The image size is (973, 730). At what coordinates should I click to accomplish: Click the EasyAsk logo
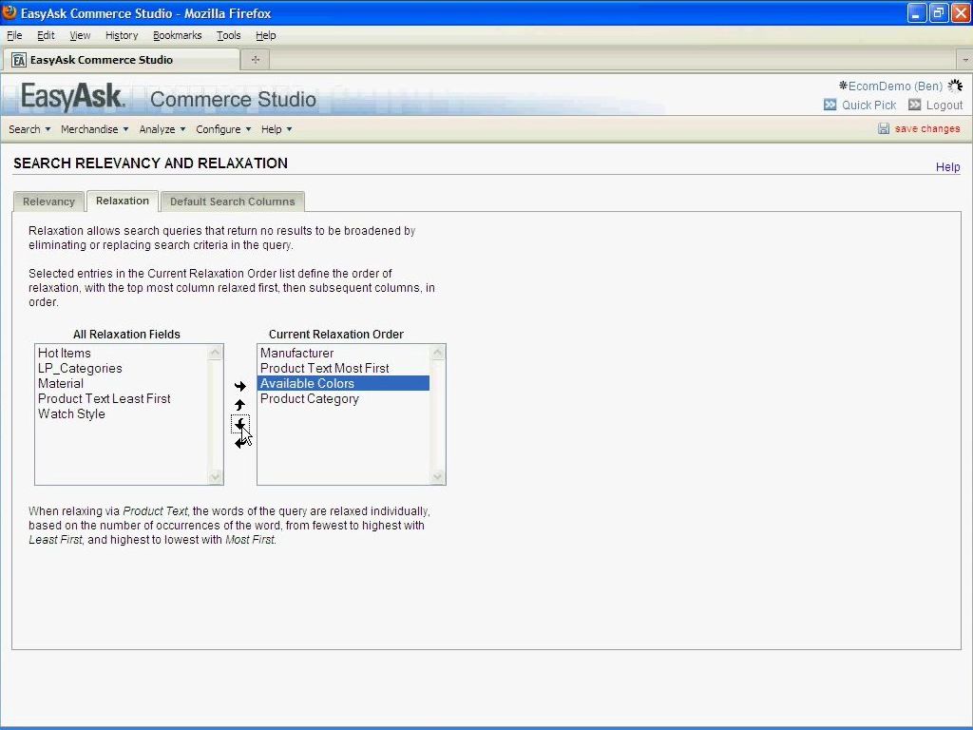coord(73,98)
